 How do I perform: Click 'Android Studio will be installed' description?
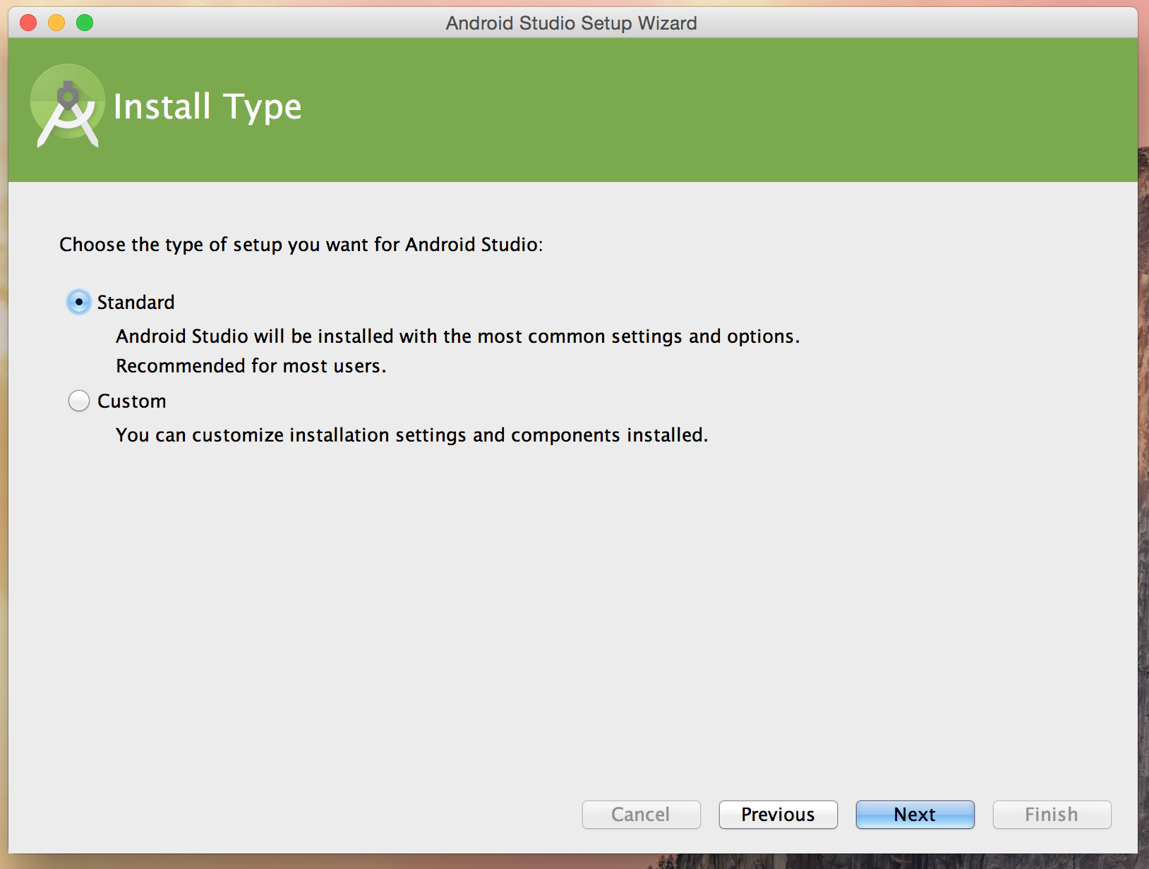[457, 336]
